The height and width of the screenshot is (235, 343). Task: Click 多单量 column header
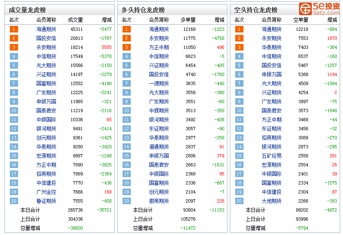point(188,20)
